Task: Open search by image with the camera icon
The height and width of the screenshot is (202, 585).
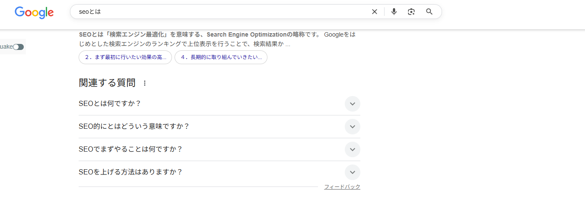Action: (x=411, y=12)
